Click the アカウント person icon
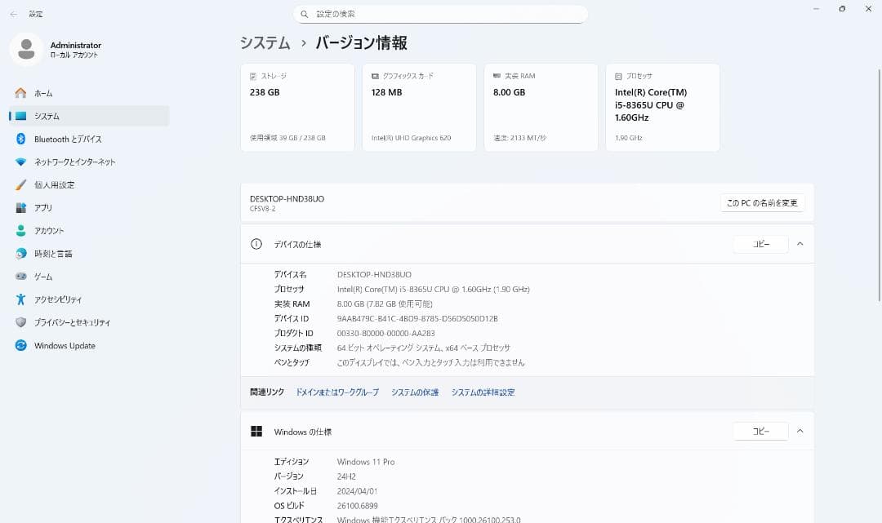Image resolution: width=882 pixels, height=523 pixels. [x=20, y=230]
